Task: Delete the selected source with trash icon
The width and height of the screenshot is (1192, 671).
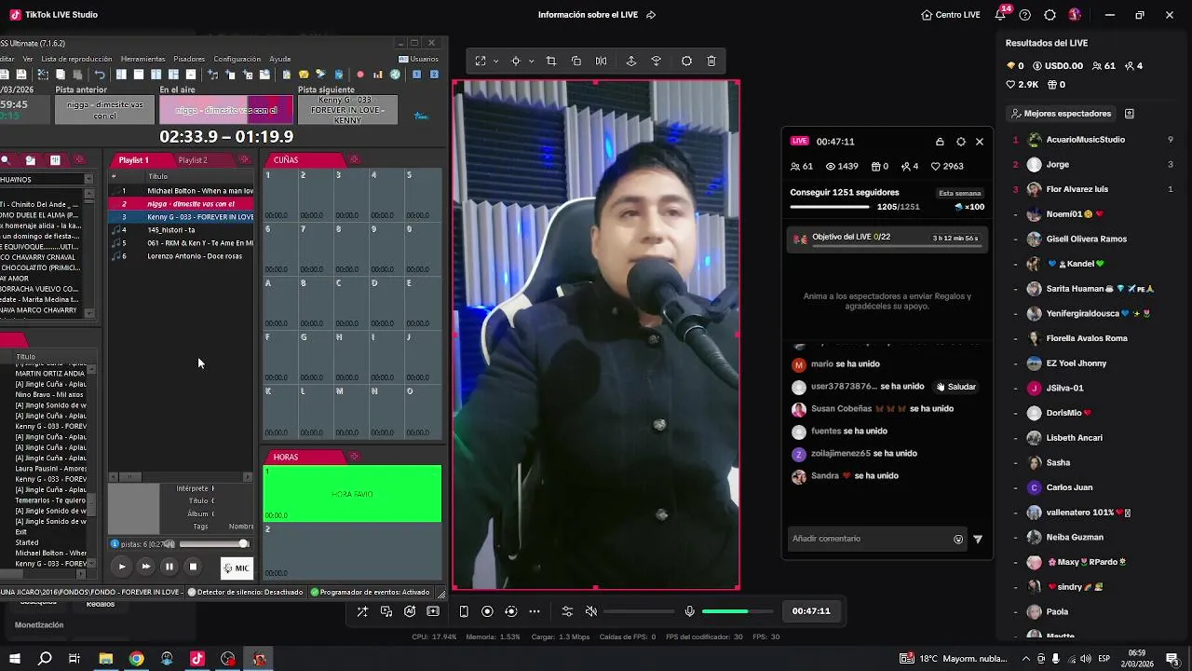Action: click(711, 62)
